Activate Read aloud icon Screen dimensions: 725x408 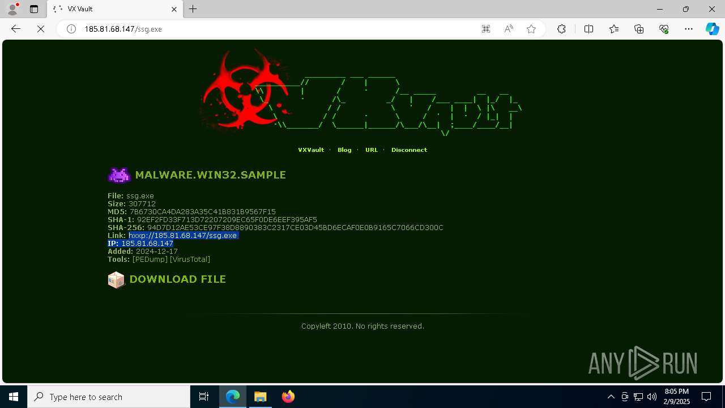(509, 29)
